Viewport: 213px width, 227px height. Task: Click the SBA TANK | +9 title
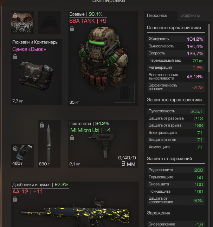pyautogui.click(x=88, y=21)
